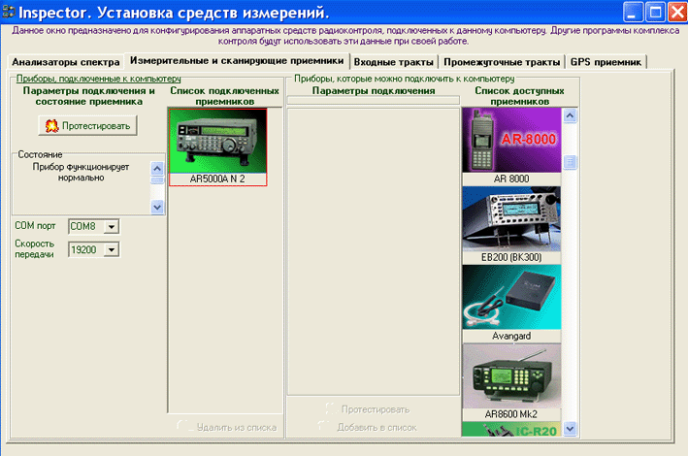The height and width of the screenshot is (456, 688).
Task: Click down arrow of available receivers scrollbar
Action: pos(570,429)
